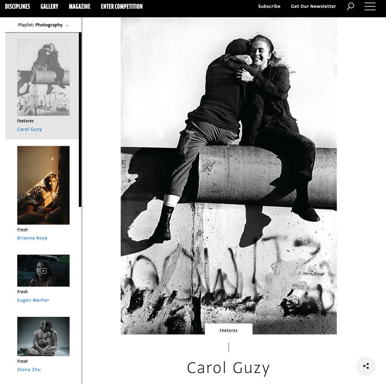This screenshot has height=384, width=386.
Task: Open the search magnifier icon
Action: tap(351, 6)
